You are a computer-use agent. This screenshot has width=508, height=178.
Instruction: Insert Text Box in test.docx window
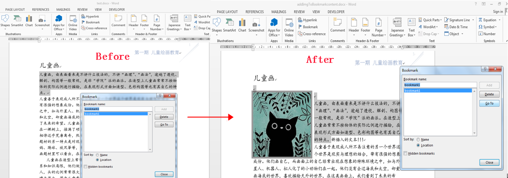pos(188,23)
